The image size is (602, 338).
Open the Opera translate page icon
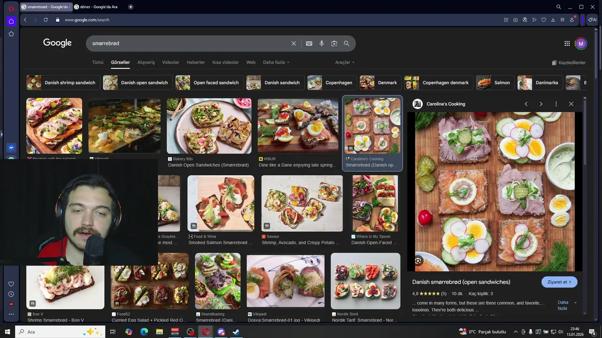(x=525, y=20)
